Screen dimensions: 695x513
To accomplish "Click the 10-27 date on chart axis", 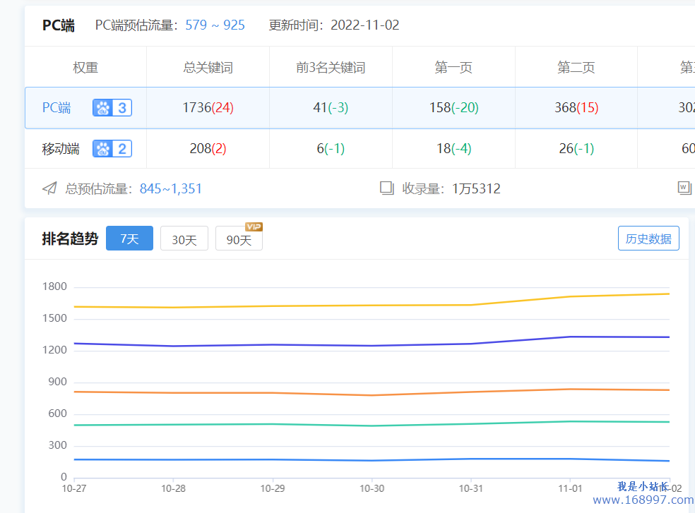I will pyautogui.click(x=74, y=488).
